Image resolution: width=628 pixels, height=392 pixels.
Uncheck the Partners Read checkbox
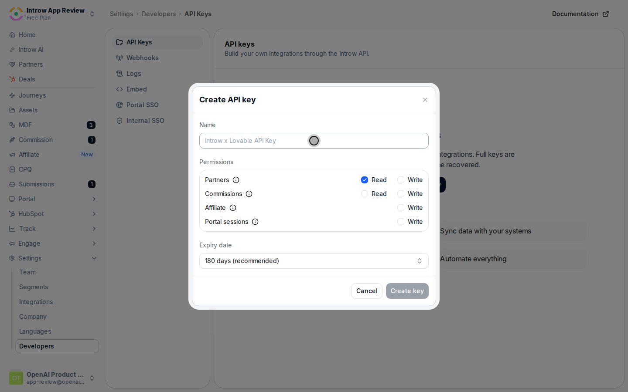tap(365, 180)
